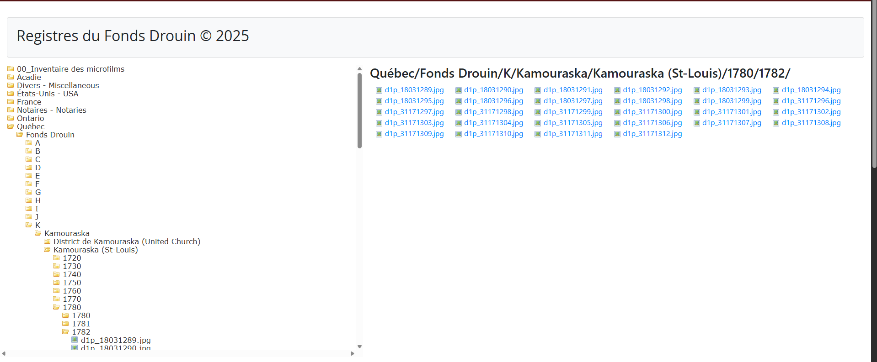The image size is (877, 362).
Task: Click the image icon beside d1p_31171303.jpg
Action: pyautogui.click(x=379, y=123)
